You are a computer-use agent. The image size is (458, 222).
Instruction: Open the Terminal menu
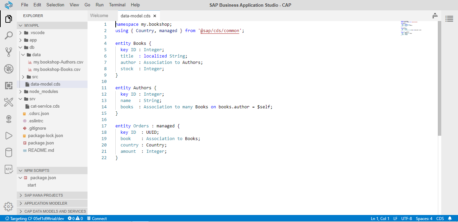[x=117, y=5]
